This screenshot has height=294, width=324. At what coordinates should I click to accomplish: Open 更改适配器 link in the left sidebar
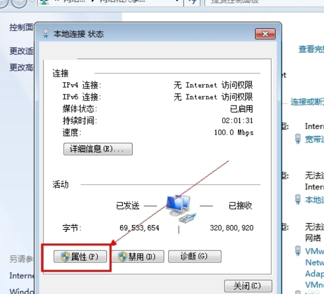[x=21, y=51]
